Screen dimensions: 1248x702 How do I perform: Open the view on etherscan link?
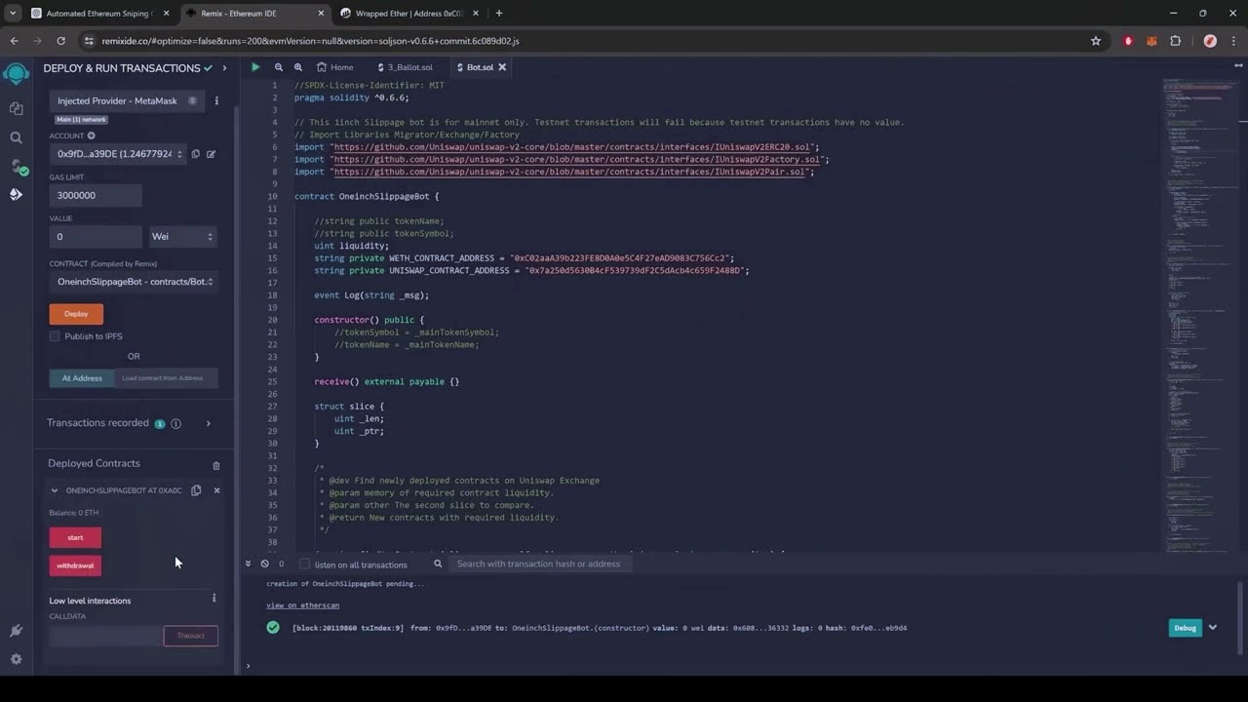pyautogui.click(x=302, y=605)
